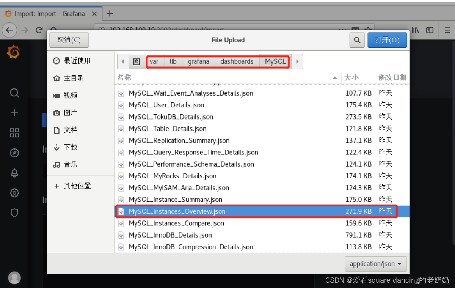The height and width of the screenshot is (288, 455).
Task: Click the browser back arrow button
Action: click(x=9, y=30)
